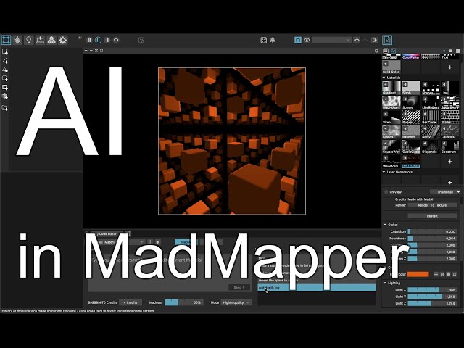Click the Restart playback arrow icon

[116, 40]
